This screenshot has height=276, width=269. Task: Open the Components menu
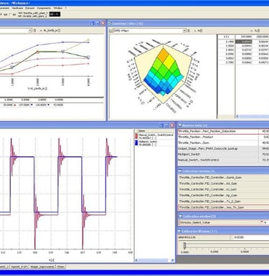[x=44, y=8]
